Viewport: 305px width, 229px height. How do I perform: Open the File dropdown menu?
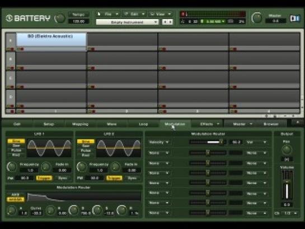coord(108,14)
